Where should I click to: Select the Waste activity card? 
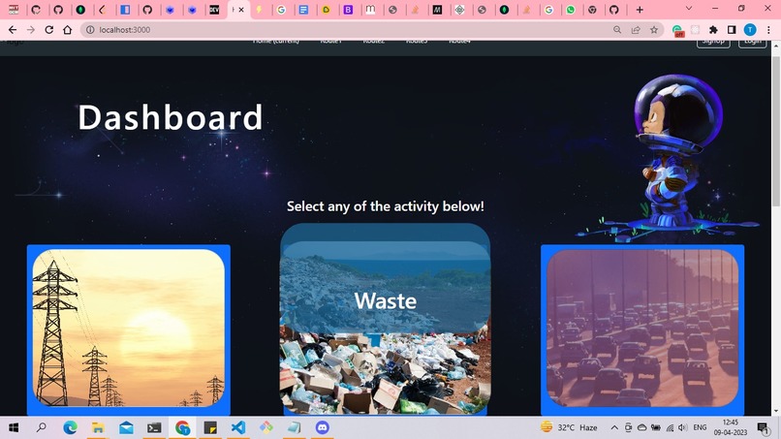point(385,319)
